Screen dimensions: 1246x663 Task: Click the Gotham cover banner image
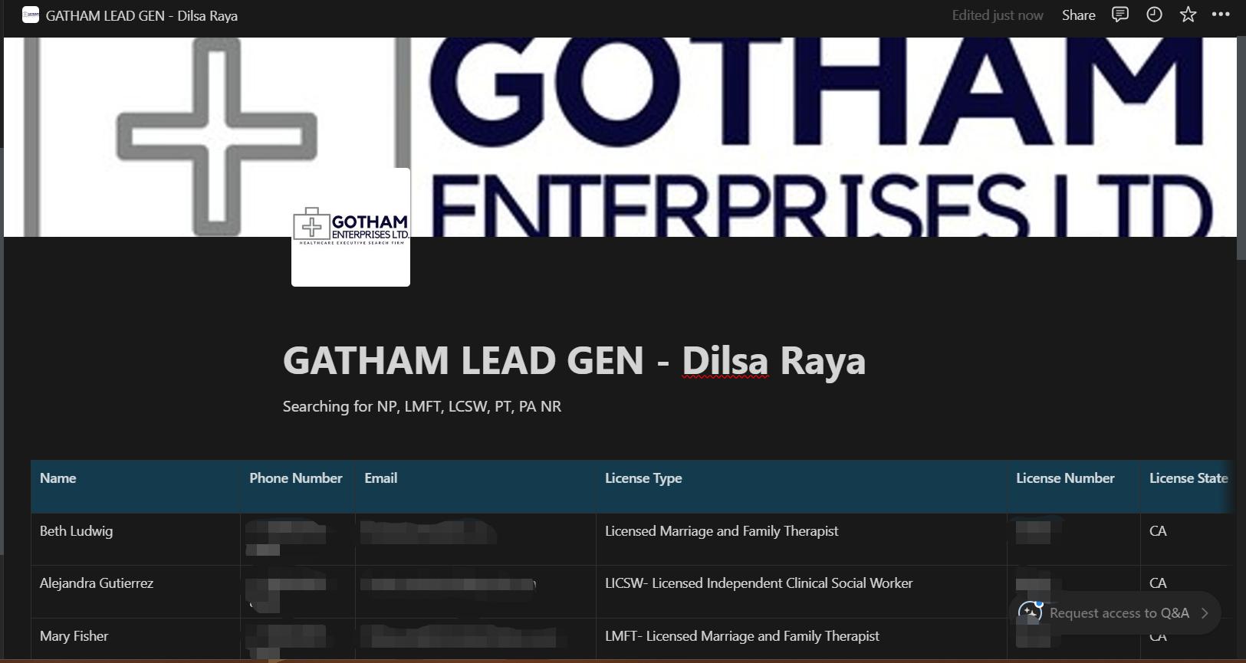point(620,137)
